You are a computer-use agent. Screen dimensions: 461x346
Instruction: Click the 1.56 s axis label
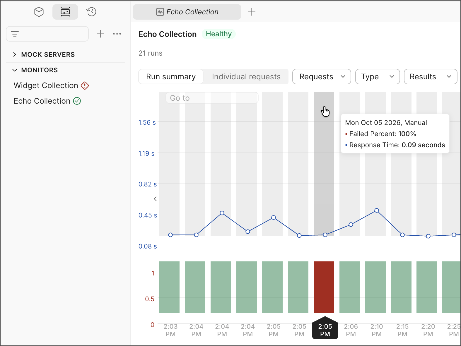click(x=147, y=123)
